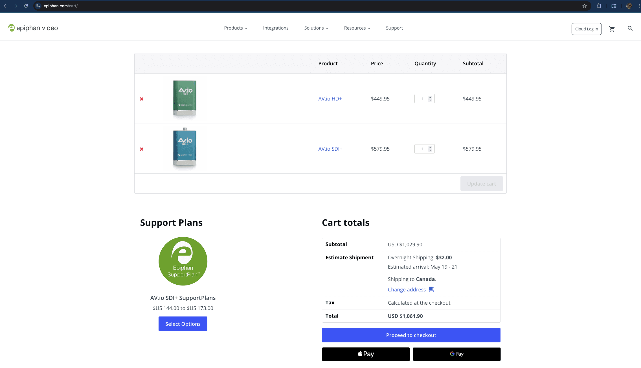Click the AV.io SDI+ quantity stepper arrows
This screenshot has width=641, height=368.
click(430, 149)
